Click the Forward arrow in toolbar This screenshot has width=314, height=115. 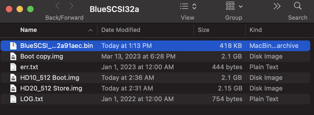pyautogui.click(x=71, y=6)
